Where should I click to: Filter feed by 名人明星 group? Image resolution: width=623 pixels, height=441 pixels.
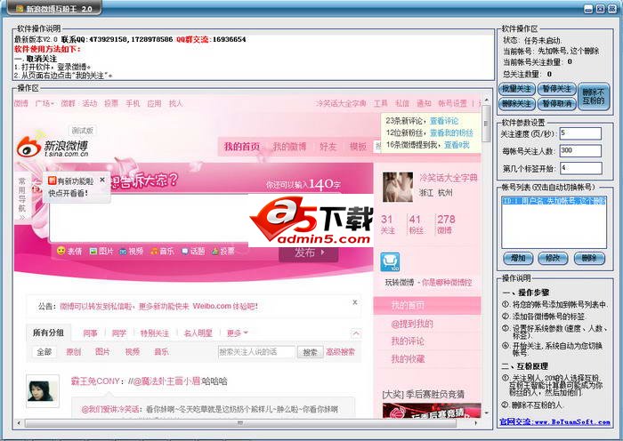(198, 333)
